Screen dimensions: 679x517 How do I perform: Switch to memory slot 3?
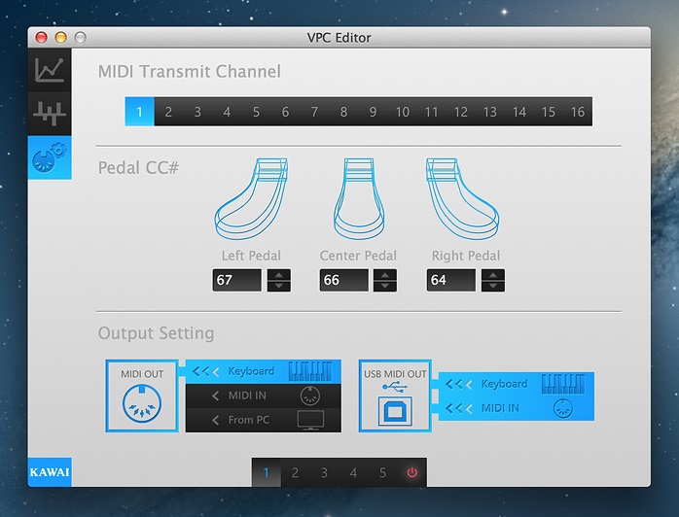[324, 472]
